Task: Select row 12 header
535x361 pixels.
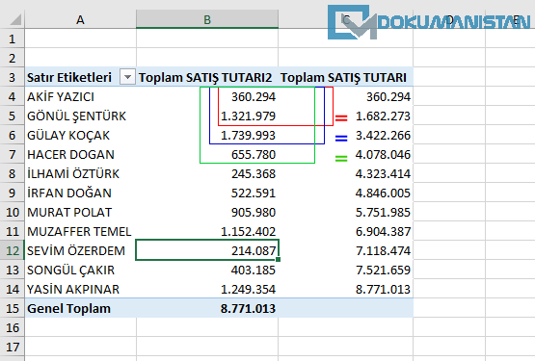Action: click(13, 250)
